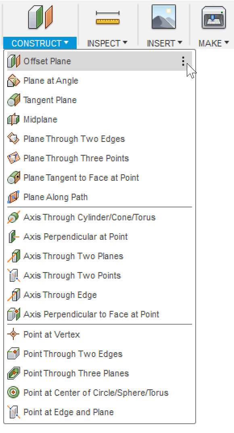Click the Point at Vertex icon
234x433 pixels.
13,334
